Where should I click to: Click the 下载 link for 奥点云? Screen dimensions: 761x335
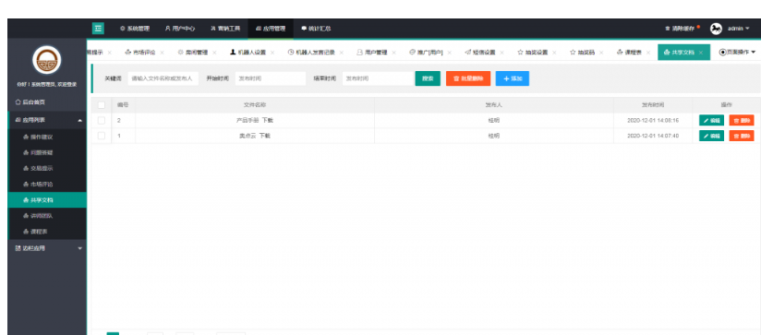(264, 136)
